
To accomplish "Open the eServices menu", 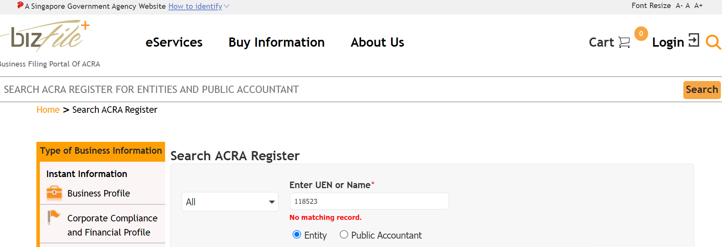I will pos(174,42).
